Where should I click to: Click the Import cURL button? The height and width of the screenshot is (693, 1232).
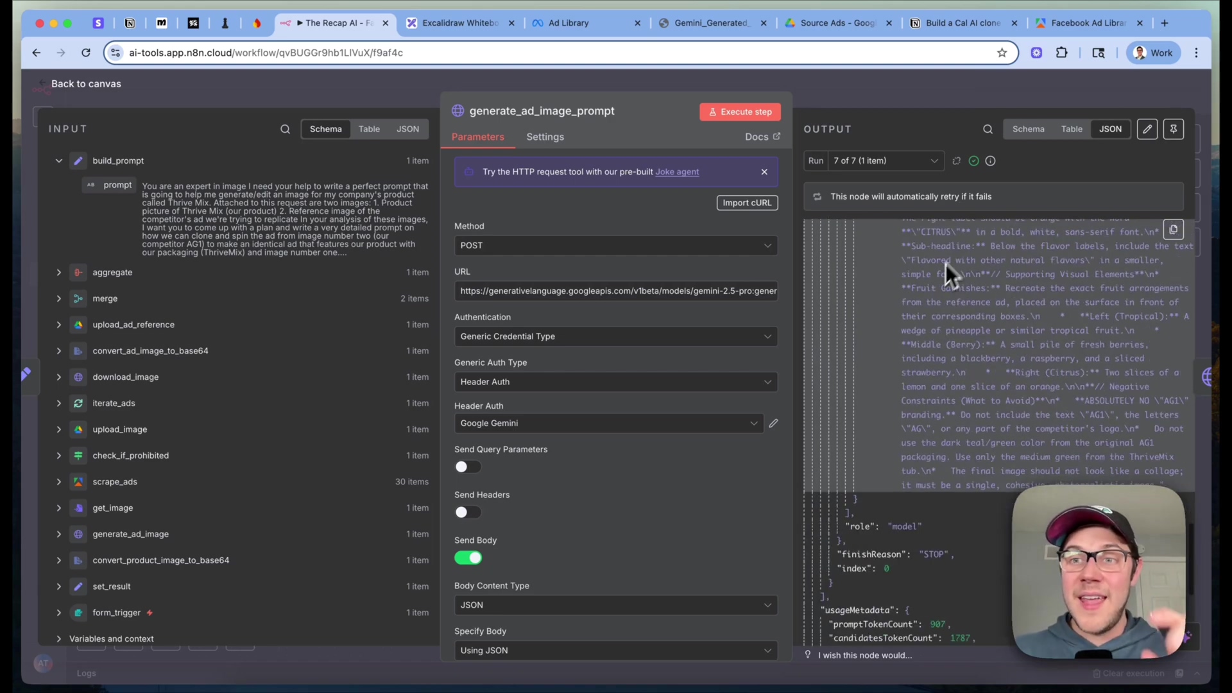point(747,203)
